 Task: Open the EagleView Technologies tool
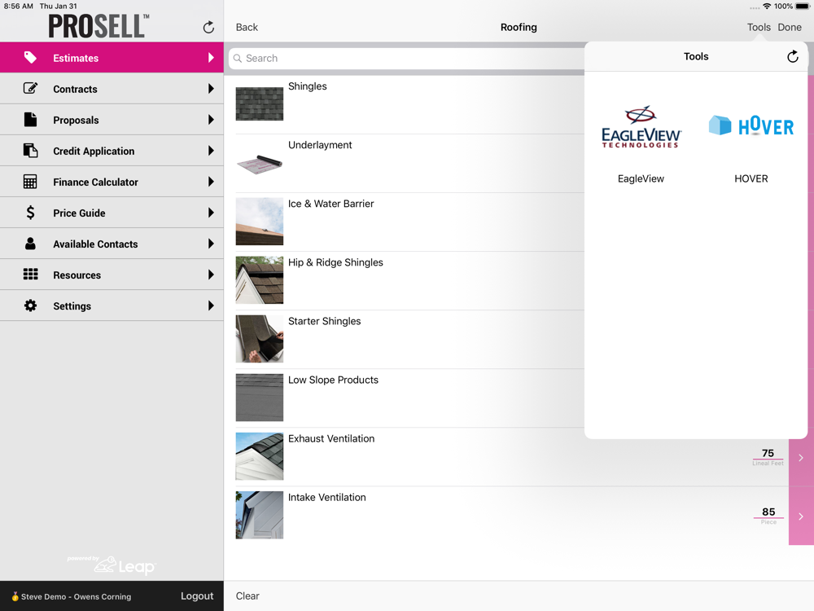point(641,127)
